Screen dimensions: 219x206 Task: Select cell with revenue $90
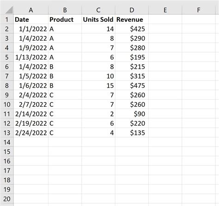click(132, 114)
